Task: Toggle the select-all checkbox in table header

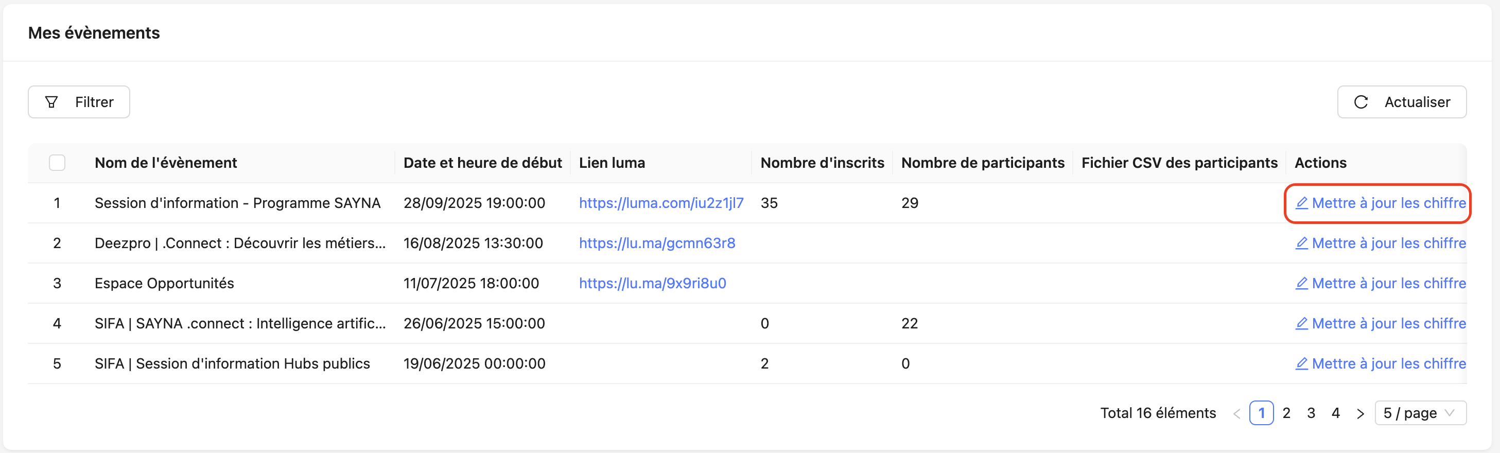Action: (57, 163)
